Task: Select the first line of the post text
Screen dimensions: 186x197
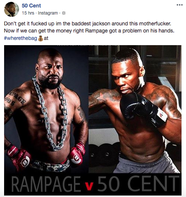Action: 88,24
